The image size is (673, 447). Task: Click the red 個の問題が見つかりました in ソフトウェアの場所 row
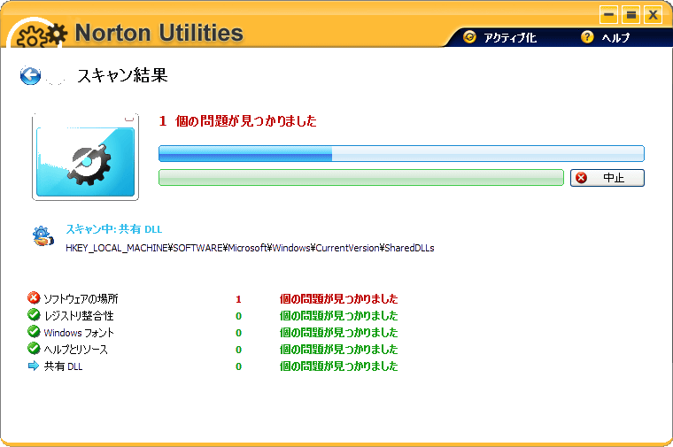tap(338, 298)
